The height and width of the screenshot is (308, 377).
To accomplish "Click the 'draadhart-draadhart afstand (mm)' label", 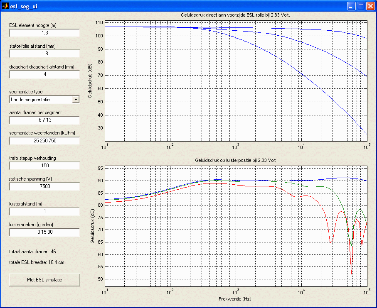I will tap(42, 67).
